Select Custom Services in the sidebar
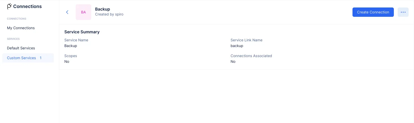Image resolution: width=414 pixels, height=123 pixels. [28, 58]
